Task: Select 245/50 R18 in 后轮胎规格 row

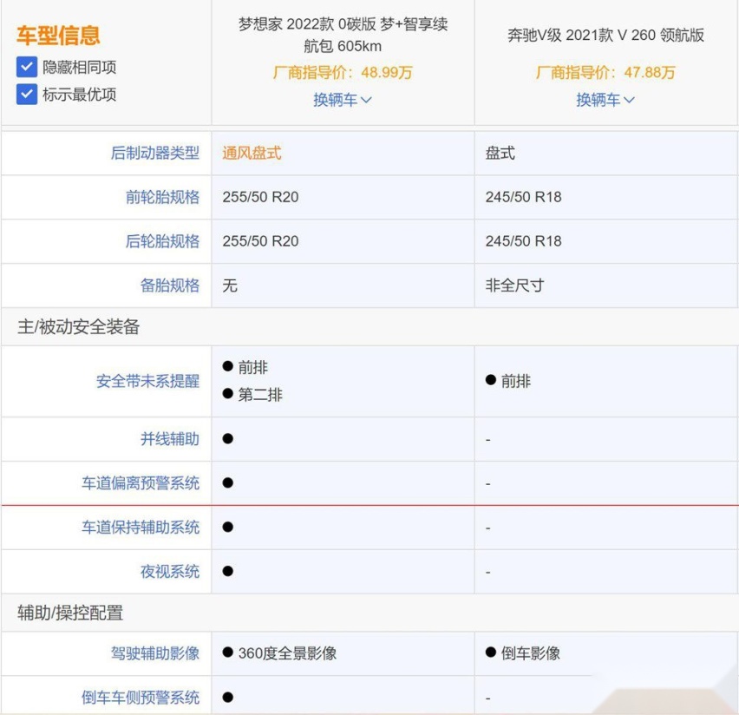Action: (524, 241)
